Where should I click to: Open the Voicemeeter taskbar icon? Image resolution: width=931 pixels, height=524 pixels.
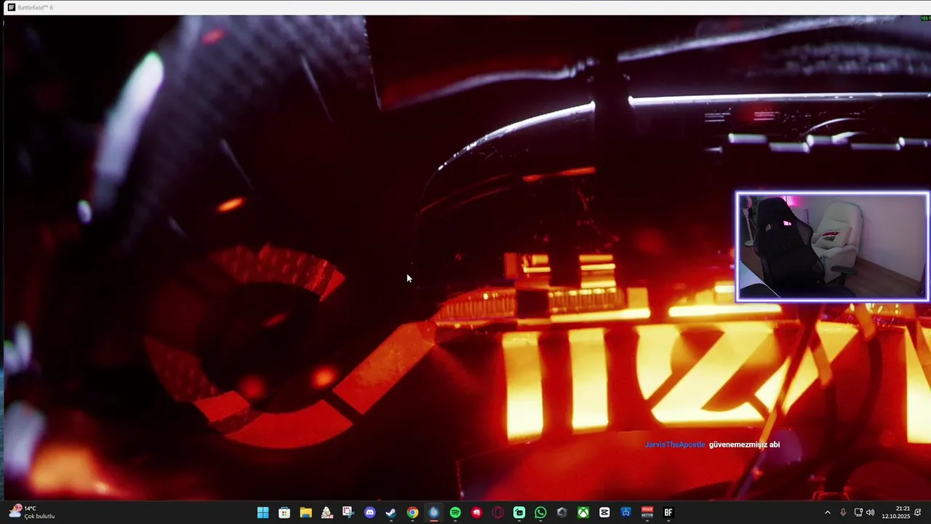(647, 512)
